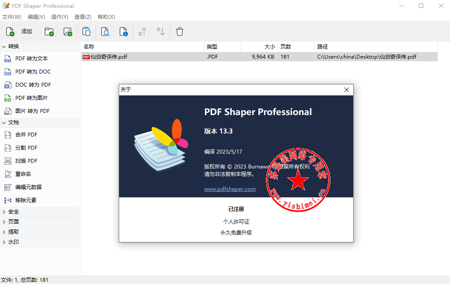
Task: Click the preview file magnifier icon
Action: click(105, 32)
